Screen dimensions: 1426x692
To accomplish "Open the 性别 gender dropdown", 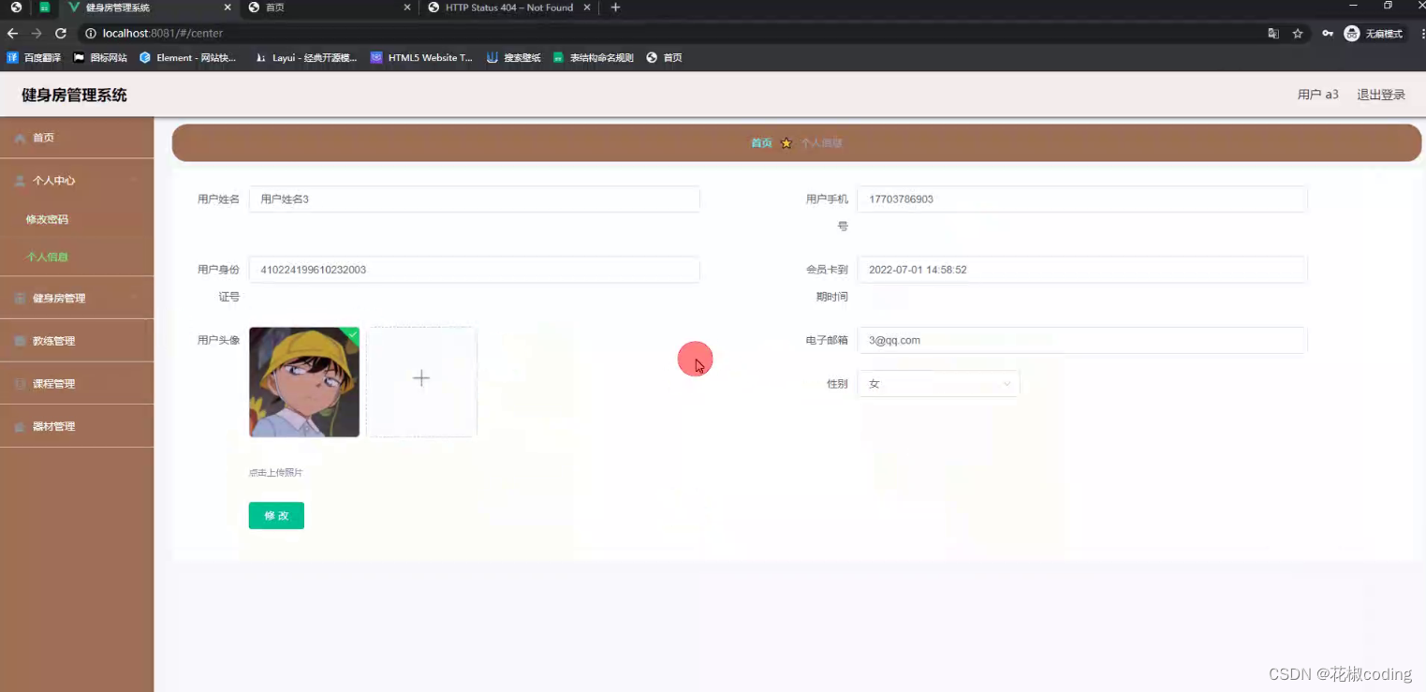I will click(x=937, y=383).
